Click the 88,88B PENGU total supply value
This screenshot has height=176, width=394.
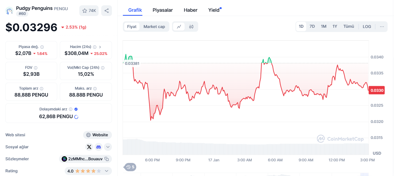tap(31, 95)
